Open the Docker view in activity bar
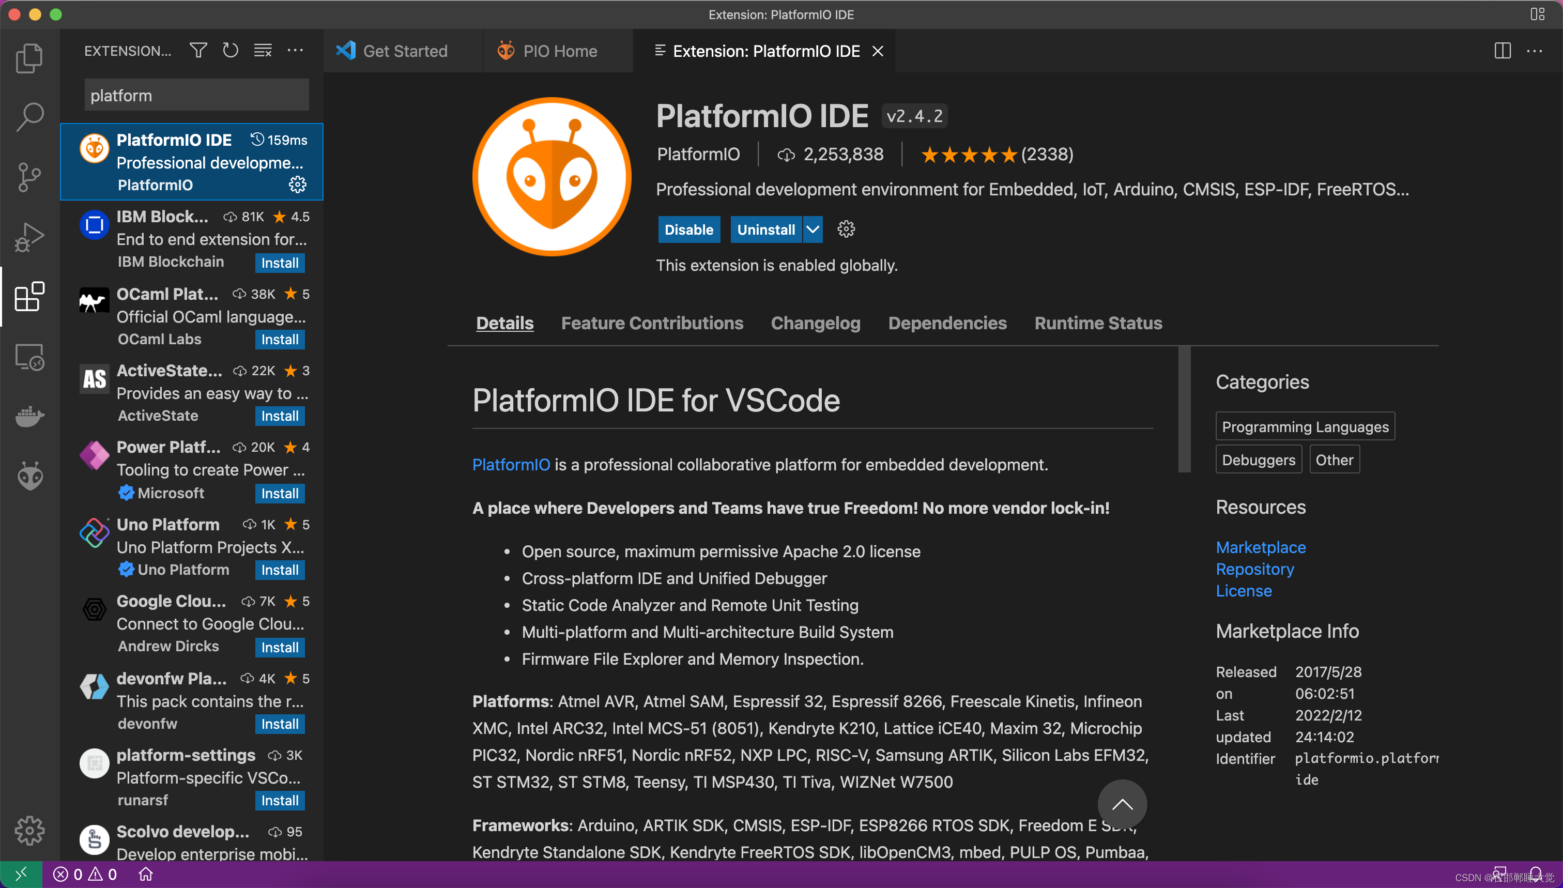This screenshot has width=1563, height=888. click(x=28, y=417)
